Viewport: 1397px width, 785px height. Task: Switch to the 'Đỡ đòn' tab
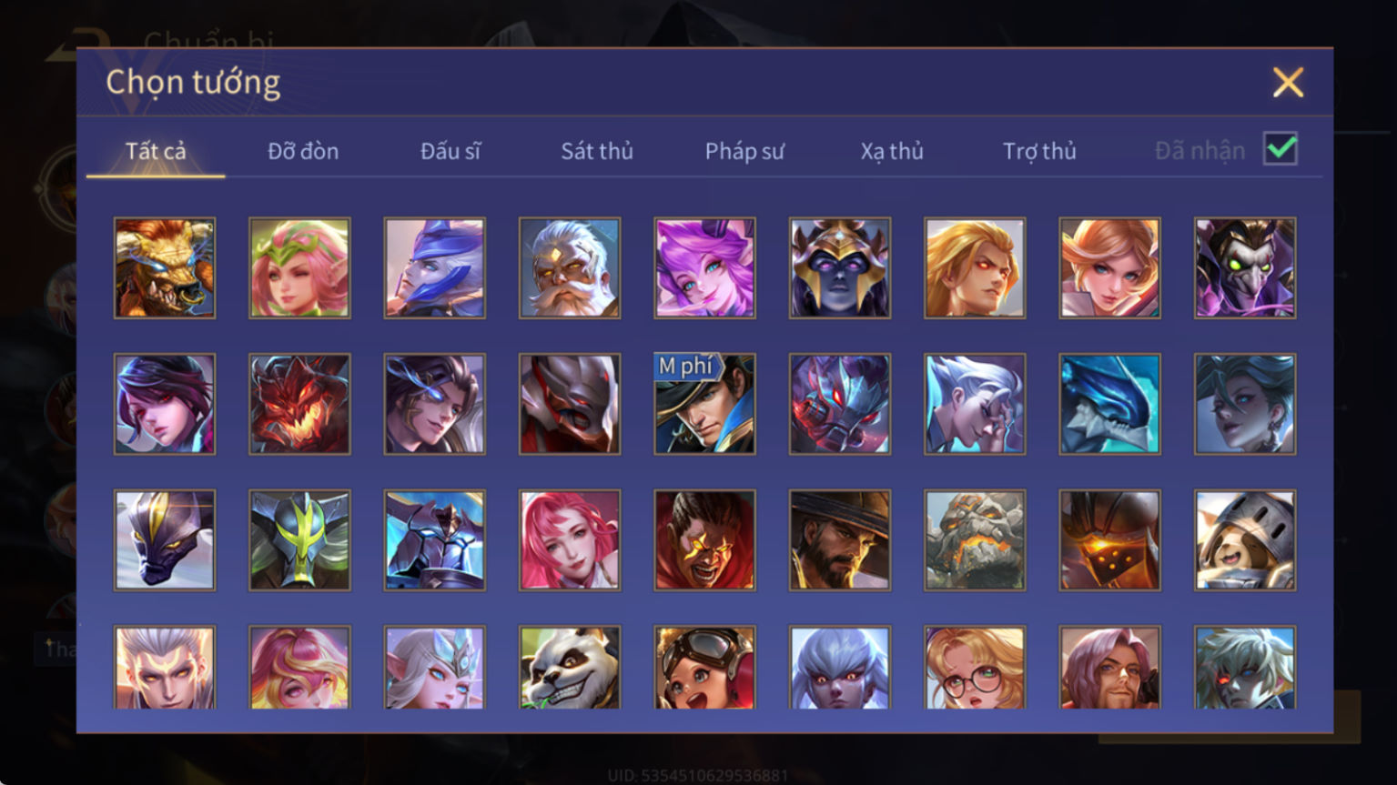pos(303,151)
